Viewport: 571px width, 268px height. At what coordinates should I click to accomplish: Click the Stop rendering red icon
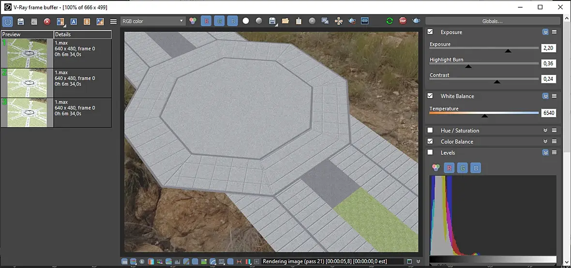(403, 21)
